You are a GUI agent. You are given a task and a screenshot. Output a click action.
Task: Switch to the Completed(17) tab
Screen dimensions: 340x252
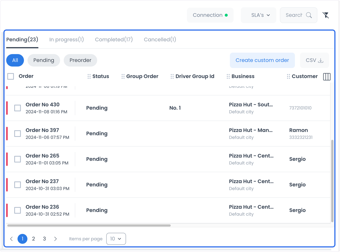114,40
